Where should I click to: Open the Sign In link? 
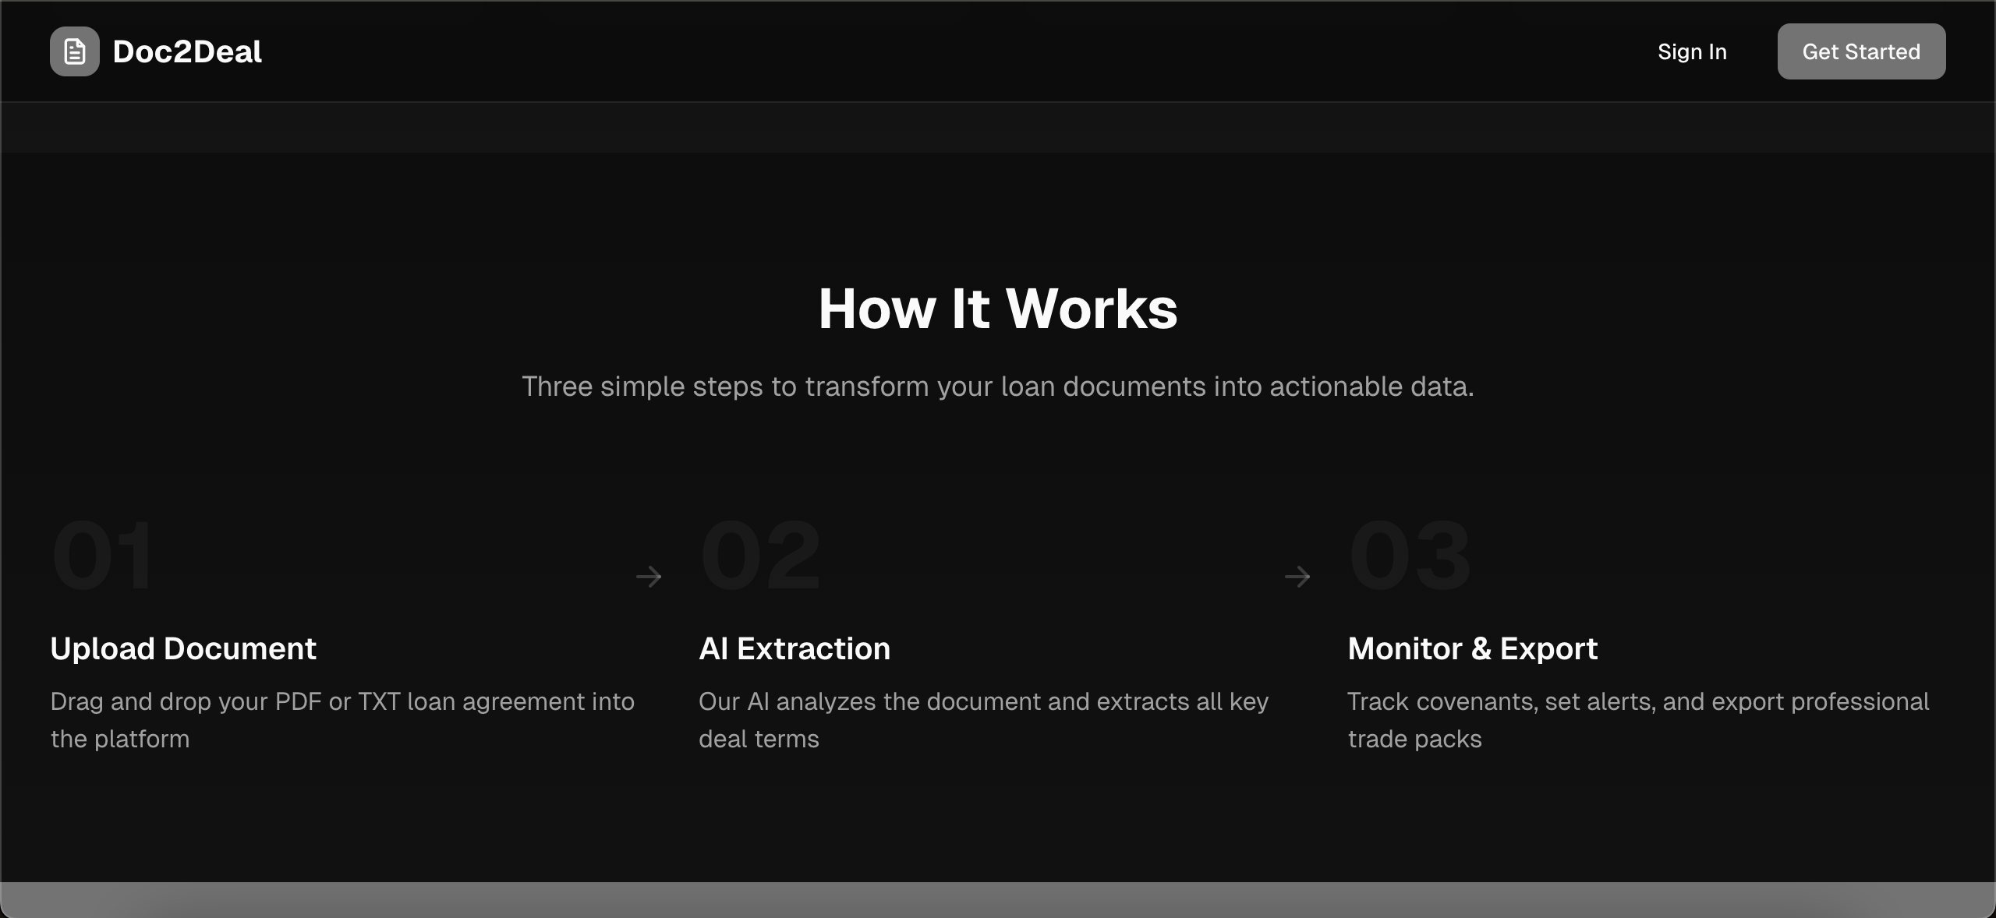tap(1692, 51)
